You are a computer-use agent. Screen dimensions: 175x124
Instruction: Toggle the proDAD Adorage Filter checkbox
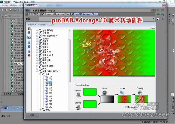click(73, 14)
